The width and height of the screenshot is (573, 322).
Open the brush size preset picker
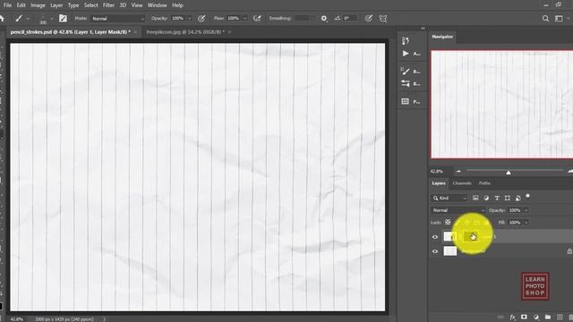click(x=43, y=19)
